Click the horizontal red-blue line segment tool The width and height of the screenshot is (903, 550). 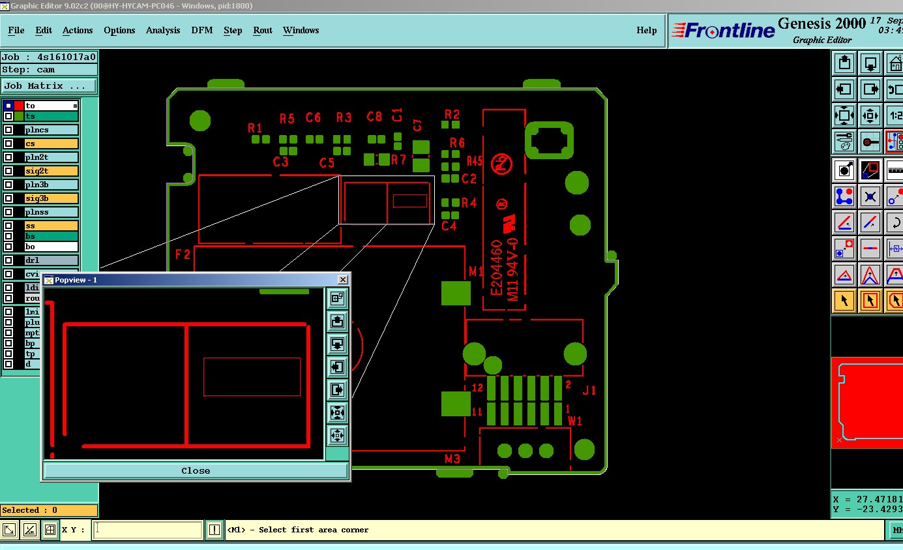pos(870,249)
